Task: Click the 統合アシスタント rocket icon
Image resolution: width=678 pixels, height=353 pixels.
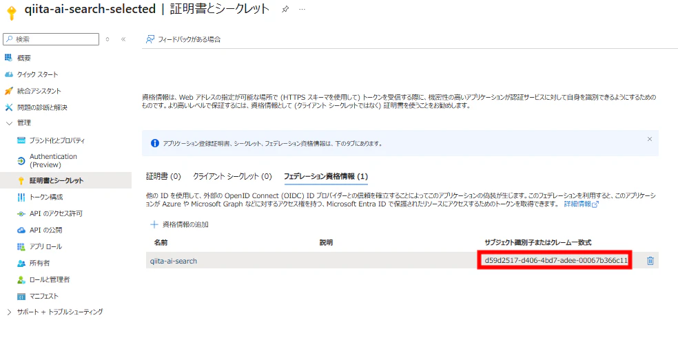Action: tap(8, 91)
